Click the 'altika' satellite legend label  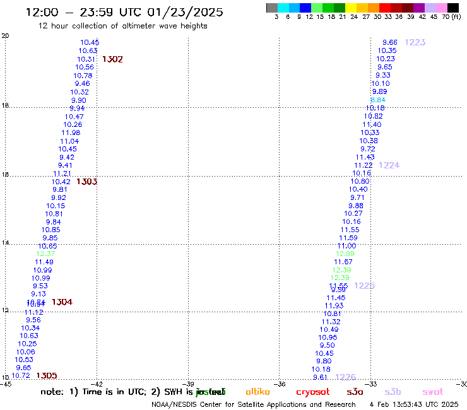click(x=257, y=392)
